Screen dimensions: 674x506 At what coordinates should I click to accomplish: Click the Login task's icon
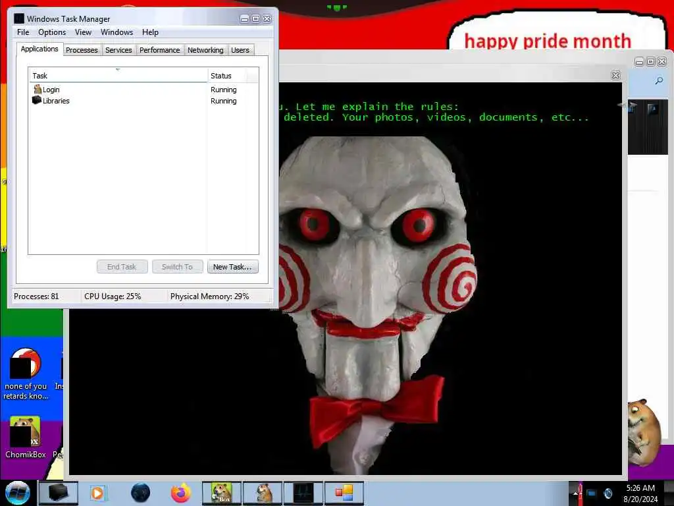click(38, 89)
